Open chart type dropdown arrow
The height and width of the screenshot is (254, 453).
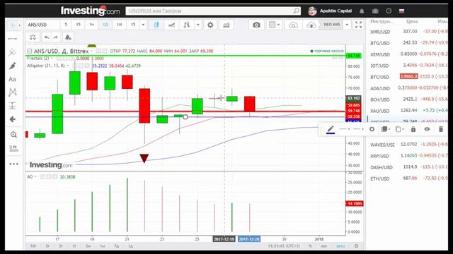coord(198,25)
